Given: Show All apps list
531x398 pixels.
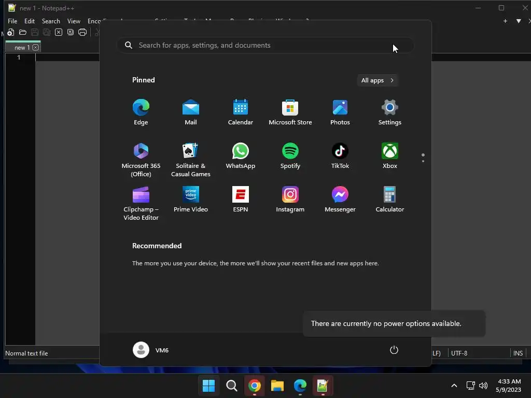Looking at the screenshot, I should pos(378,80).
